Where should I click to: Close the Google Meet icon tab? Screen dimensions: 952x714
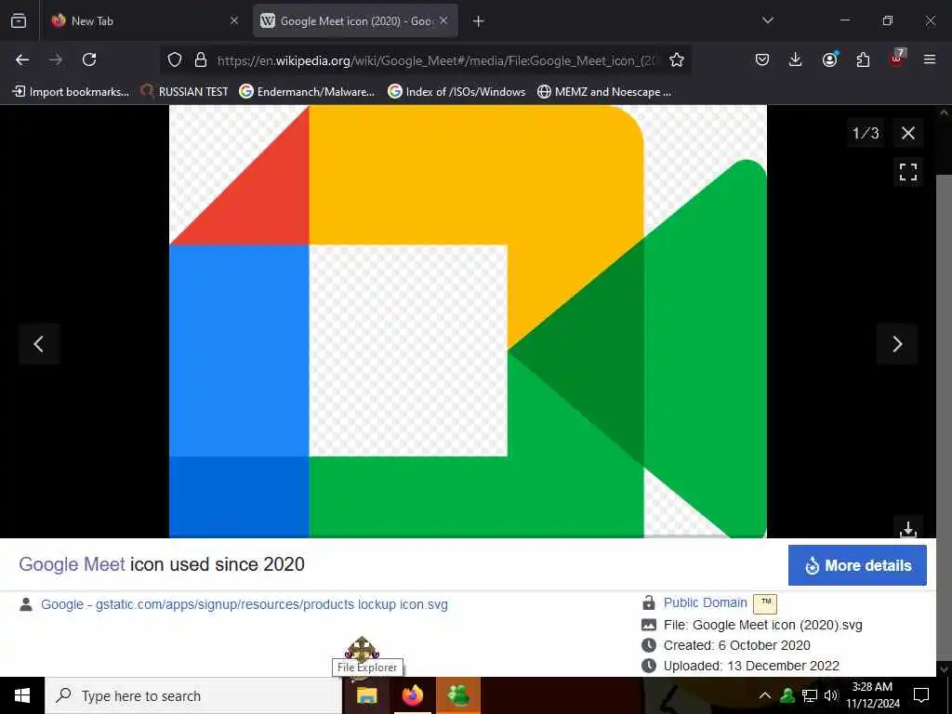[443, 20]
